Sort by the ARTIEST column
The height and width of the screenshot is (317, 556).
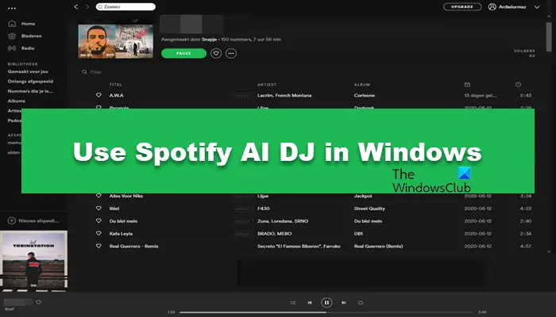click(x=267, y=85)
